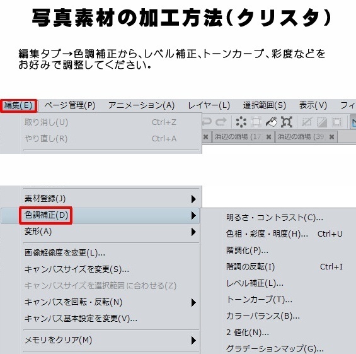
Task: Select 階調化(P)...
Action: (x=278, y=251)
